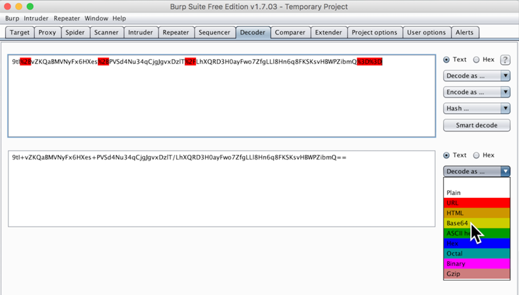519x295 pixels.
Task: Close the window with red button
Action: coord(8,7)
